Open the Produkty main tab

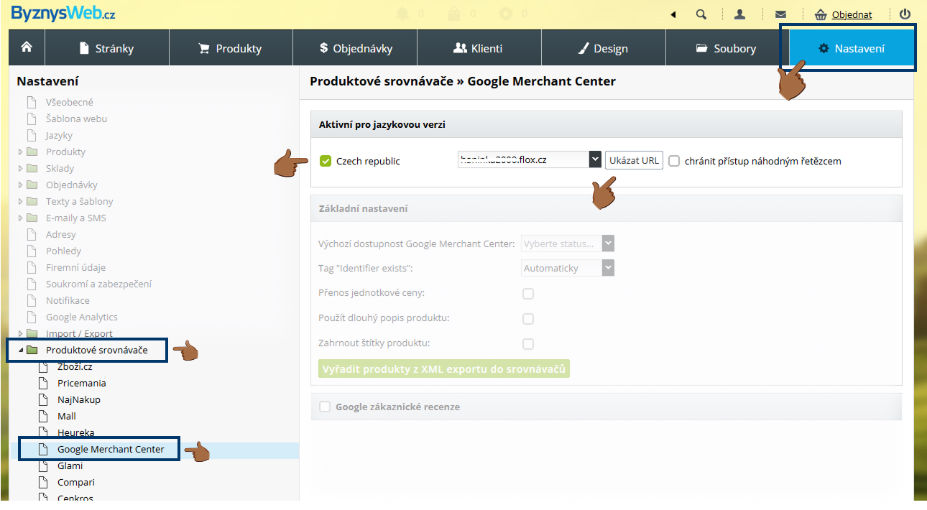231,48
